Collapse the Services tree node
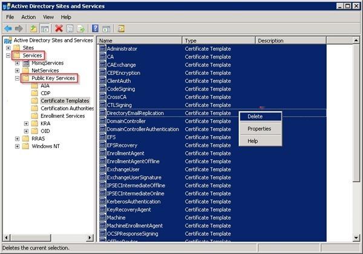 (x=8, y=56)
